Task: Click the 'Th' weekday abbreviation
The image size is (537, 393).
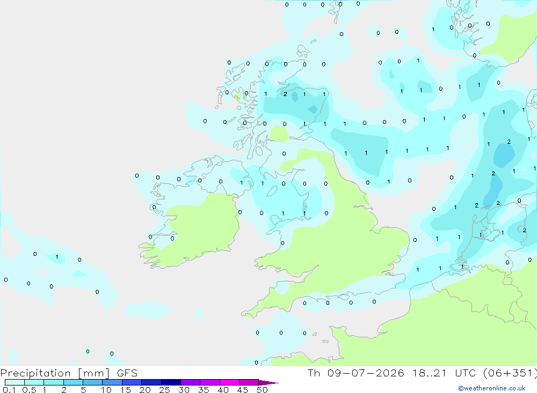Action: (x=314, y=373)
